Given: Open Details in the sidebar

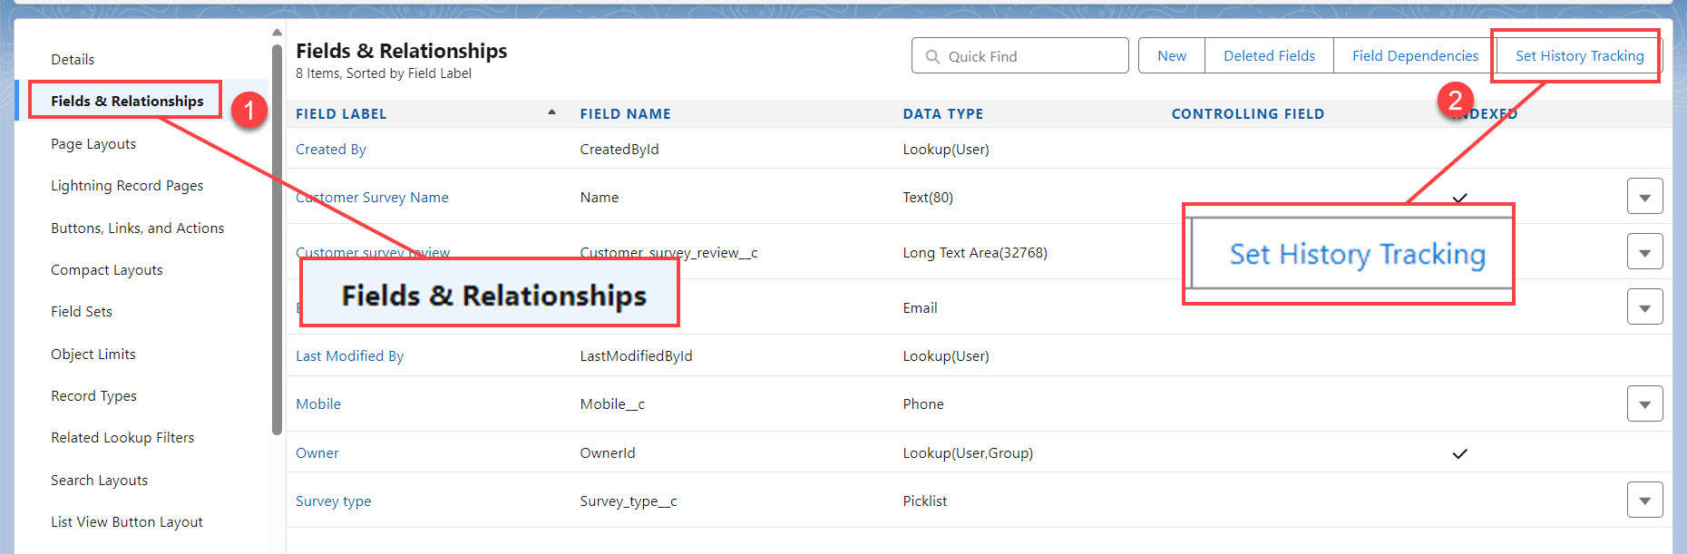Looking at the screenshot, I should point(73,59).
